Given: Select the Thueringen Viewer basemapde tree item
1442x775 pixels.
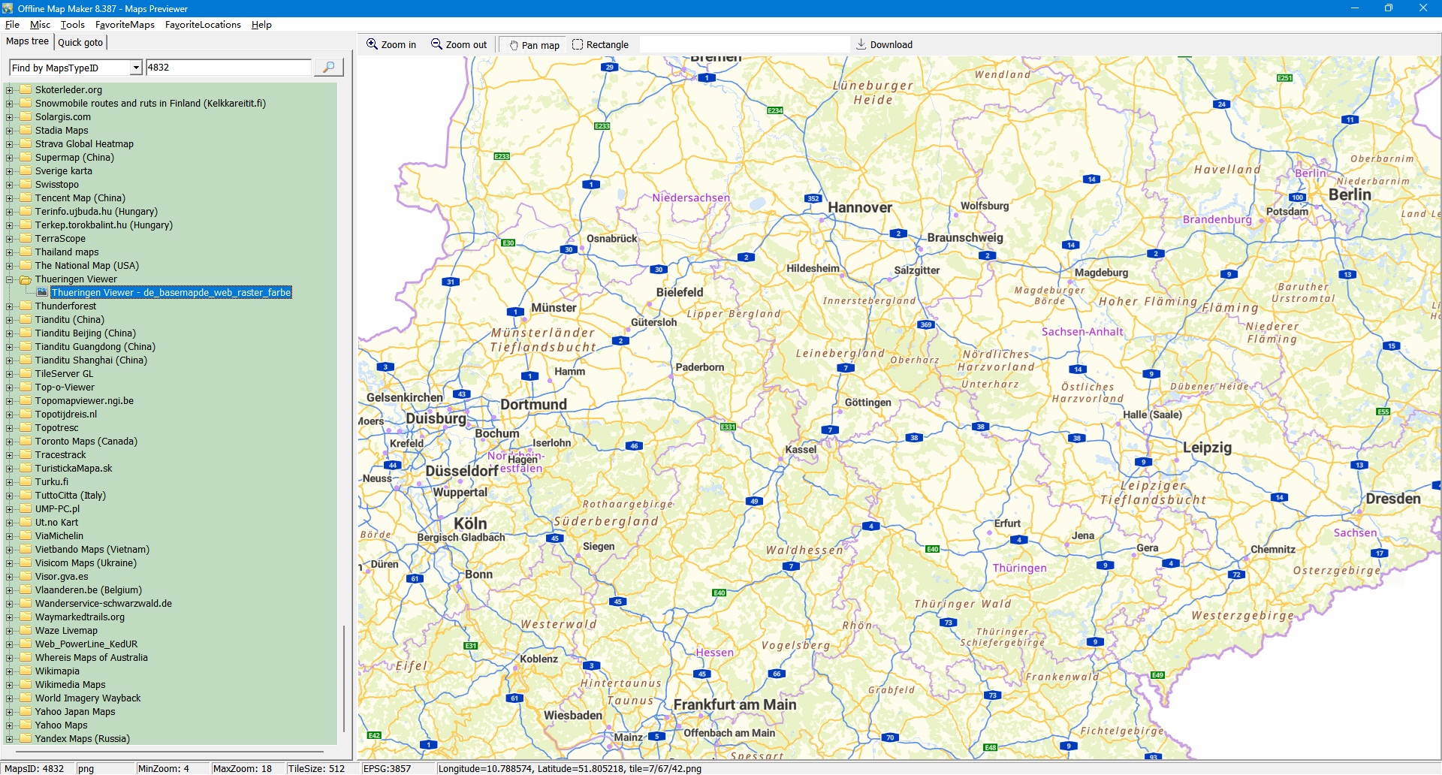Looking at the screenshot, I should click(171, 293).
